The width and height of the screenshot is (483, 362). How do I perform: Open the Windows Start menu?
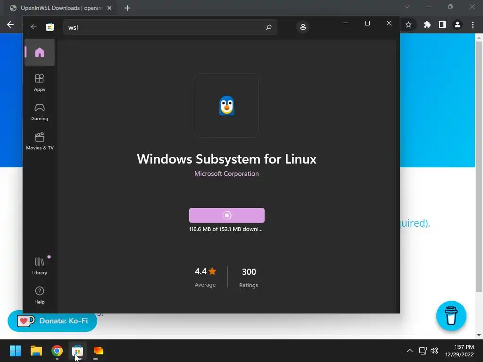pyautogui.click(x=15, y=351)
